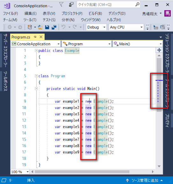Click the Navigate Backward toolbar button
Screen dimensions: 173x184
pos(10,27)
